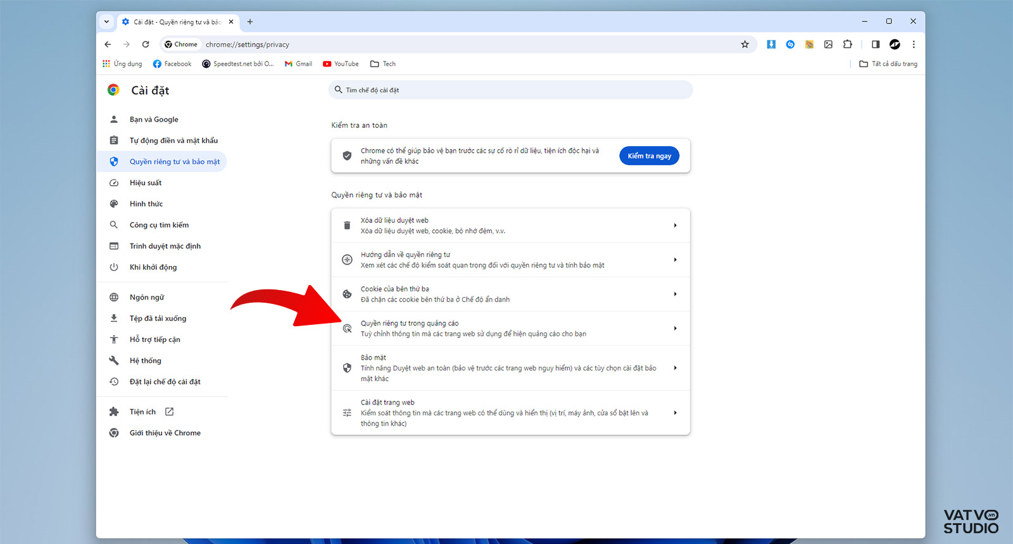Image resolution: width=1013 pixels, height=544 pixels.
Task: Open Tệp đã tải xuống settings
Action: point(162,319)
